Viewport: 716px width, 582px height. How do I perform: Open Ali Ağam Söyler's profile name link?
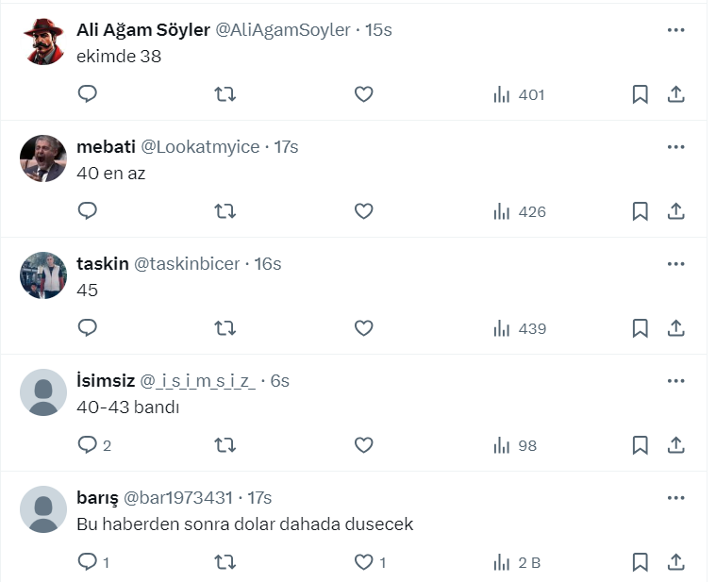tap(142, 30)
